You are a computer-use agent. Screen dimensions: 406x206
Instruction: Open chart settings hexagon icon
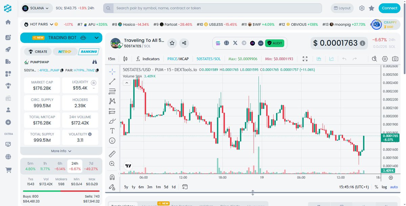click(385, 59)
